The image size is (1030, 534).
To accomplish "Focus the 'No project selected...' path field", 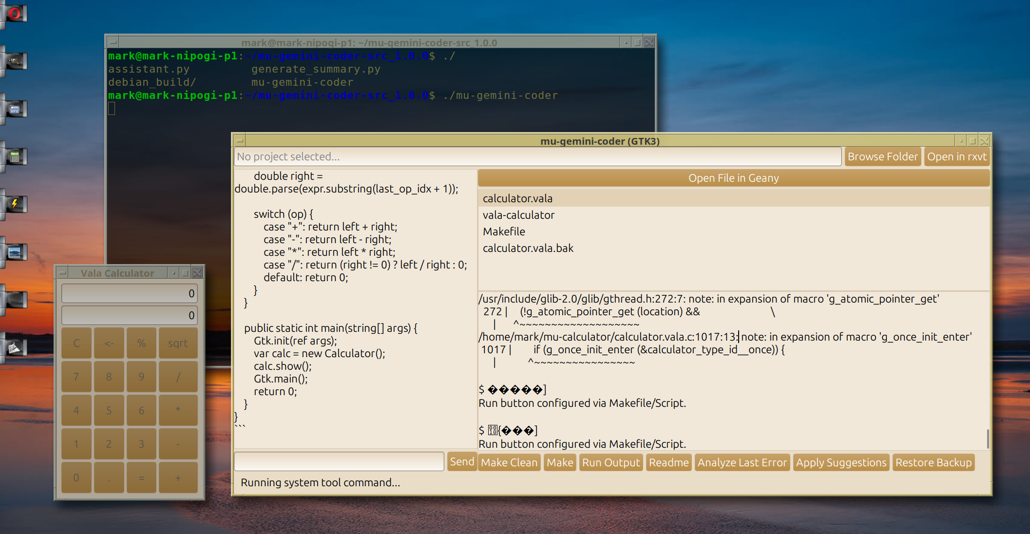I will 537,157.
